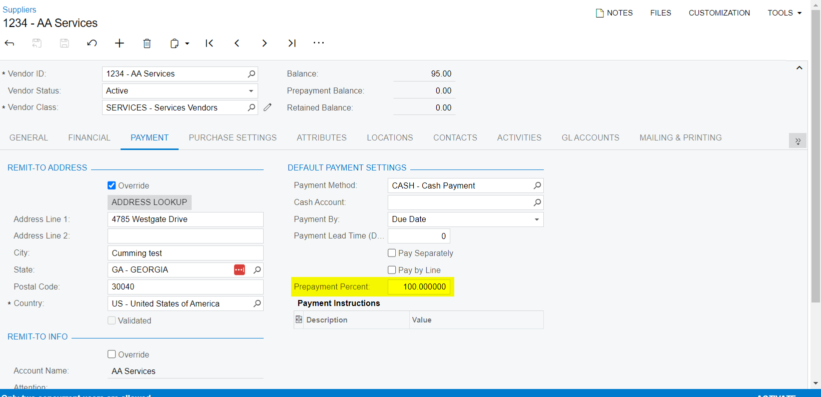
Task: Click the clipboard copy-paste icon
Action: [x=174, y=43]
